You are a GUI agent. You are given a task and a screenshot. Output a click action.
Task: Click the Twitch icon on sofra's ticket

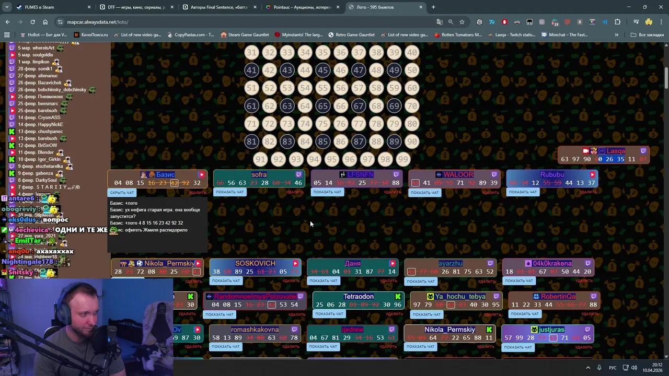(299, 175)
